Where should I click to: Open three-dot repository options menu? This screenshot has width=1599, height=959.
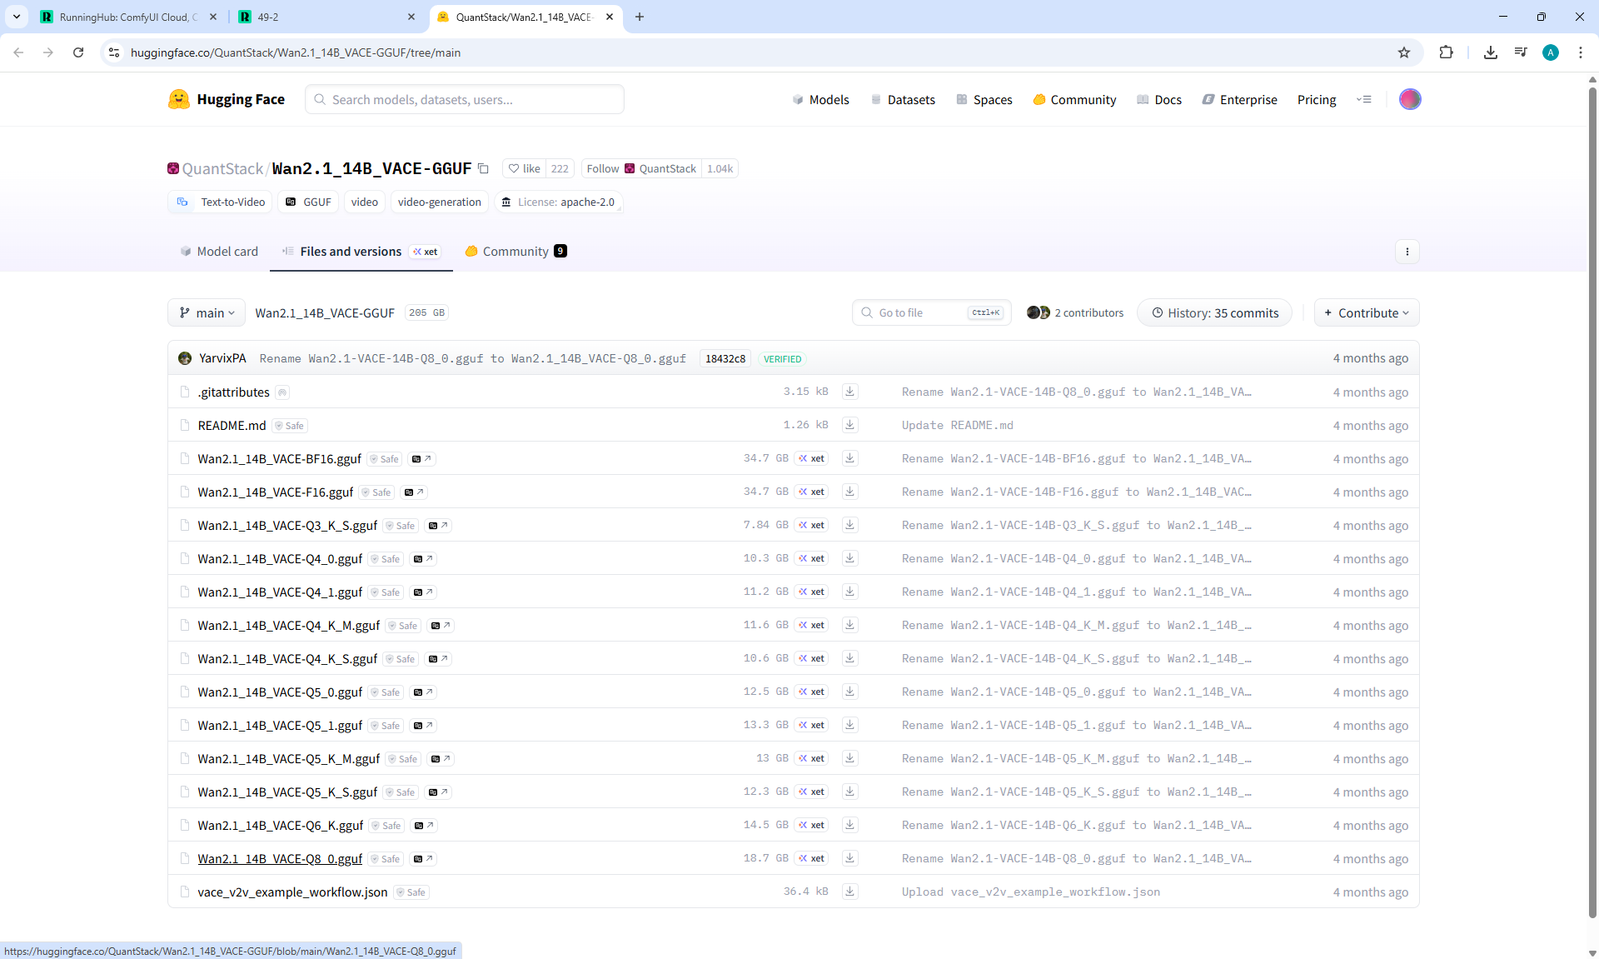[x=1407, y=252]
